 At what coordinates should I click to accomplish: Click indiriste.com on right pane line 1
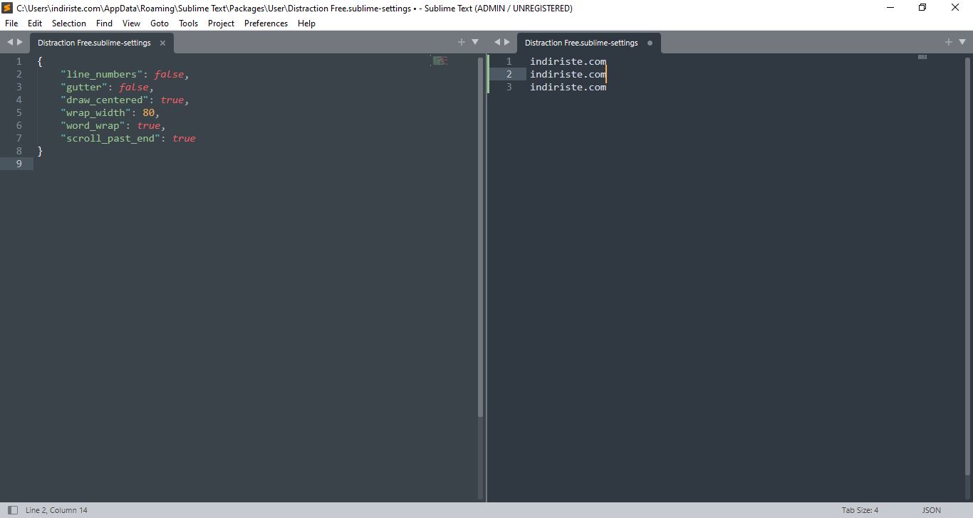pyautogui.click(x=568, y=62)
